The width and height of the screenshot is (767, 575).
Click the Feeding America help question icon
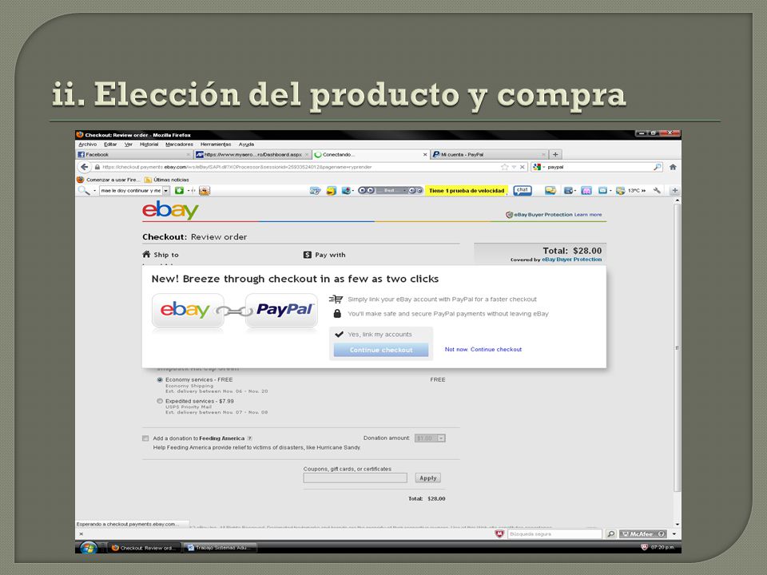tap(249, 438)
